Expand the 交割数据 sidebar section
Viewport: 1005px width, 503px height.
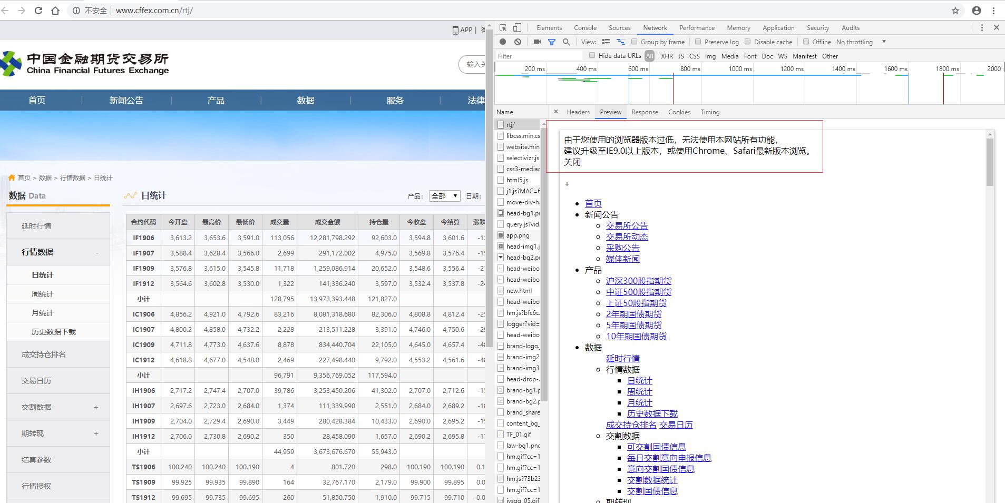(96, 407)
